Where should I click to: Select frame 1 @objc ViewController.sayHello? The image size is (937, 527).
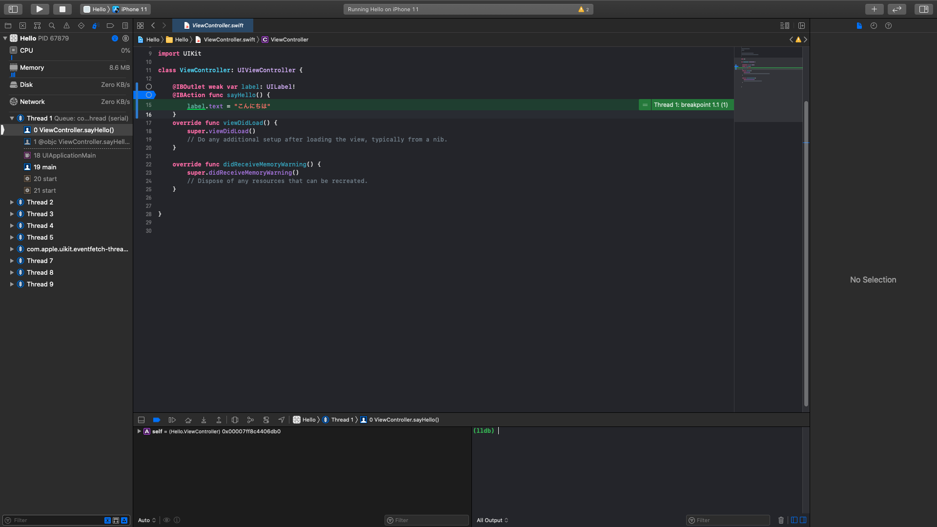click(66, 142)
